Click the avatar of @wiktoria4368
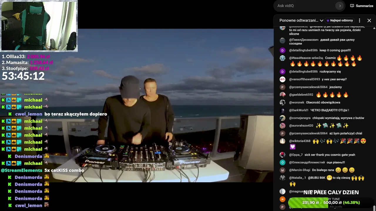376x211 pixels. [x=282, y=141]
